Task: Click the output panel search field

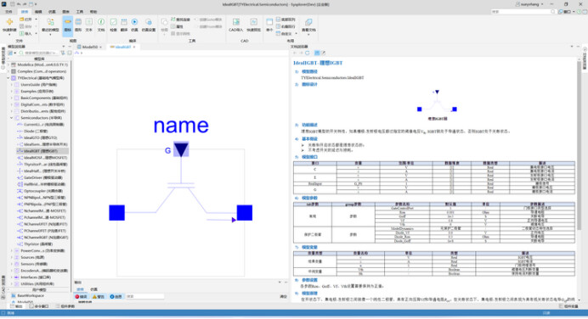Action: tap(144, 297)
